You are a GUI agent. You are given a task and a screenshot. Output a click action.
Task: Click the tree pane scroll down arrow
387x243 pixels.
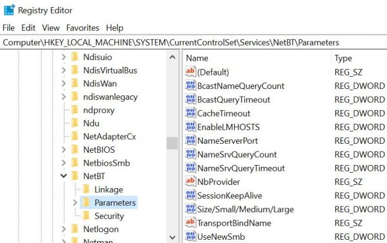pos(172,237)
